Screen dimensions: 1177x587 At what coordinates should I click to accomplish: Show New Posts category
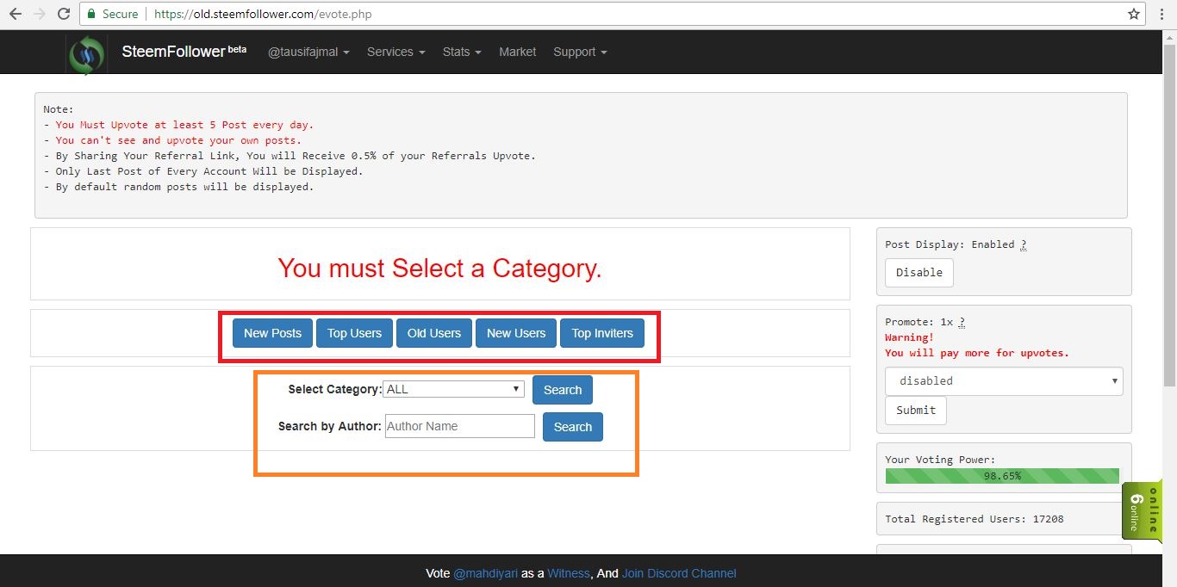pyautogui.click(x=272, y=333)
